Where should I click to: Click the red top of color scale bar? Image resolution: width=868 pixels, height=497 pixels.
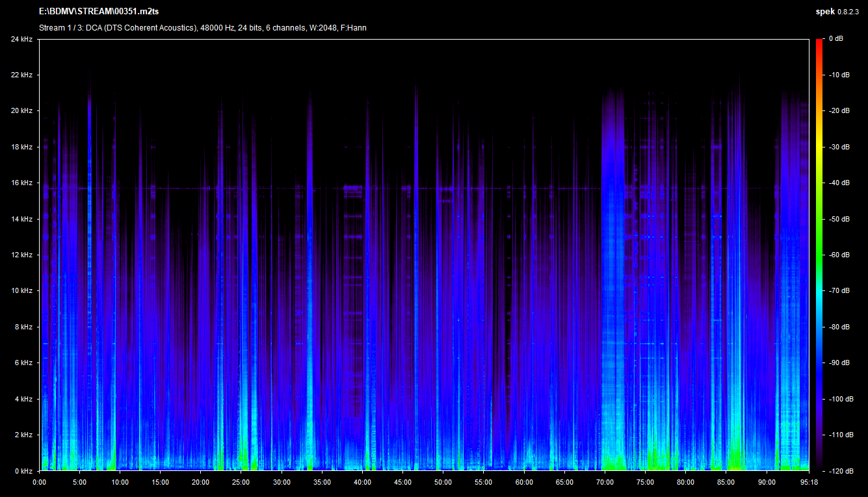pos(819,42)
